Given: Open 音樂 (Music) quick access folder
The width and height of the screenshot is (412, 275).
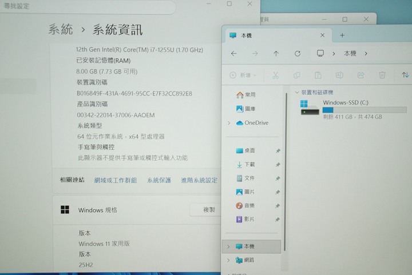Looking at the screenshot, I should click(x=245, y=205).
